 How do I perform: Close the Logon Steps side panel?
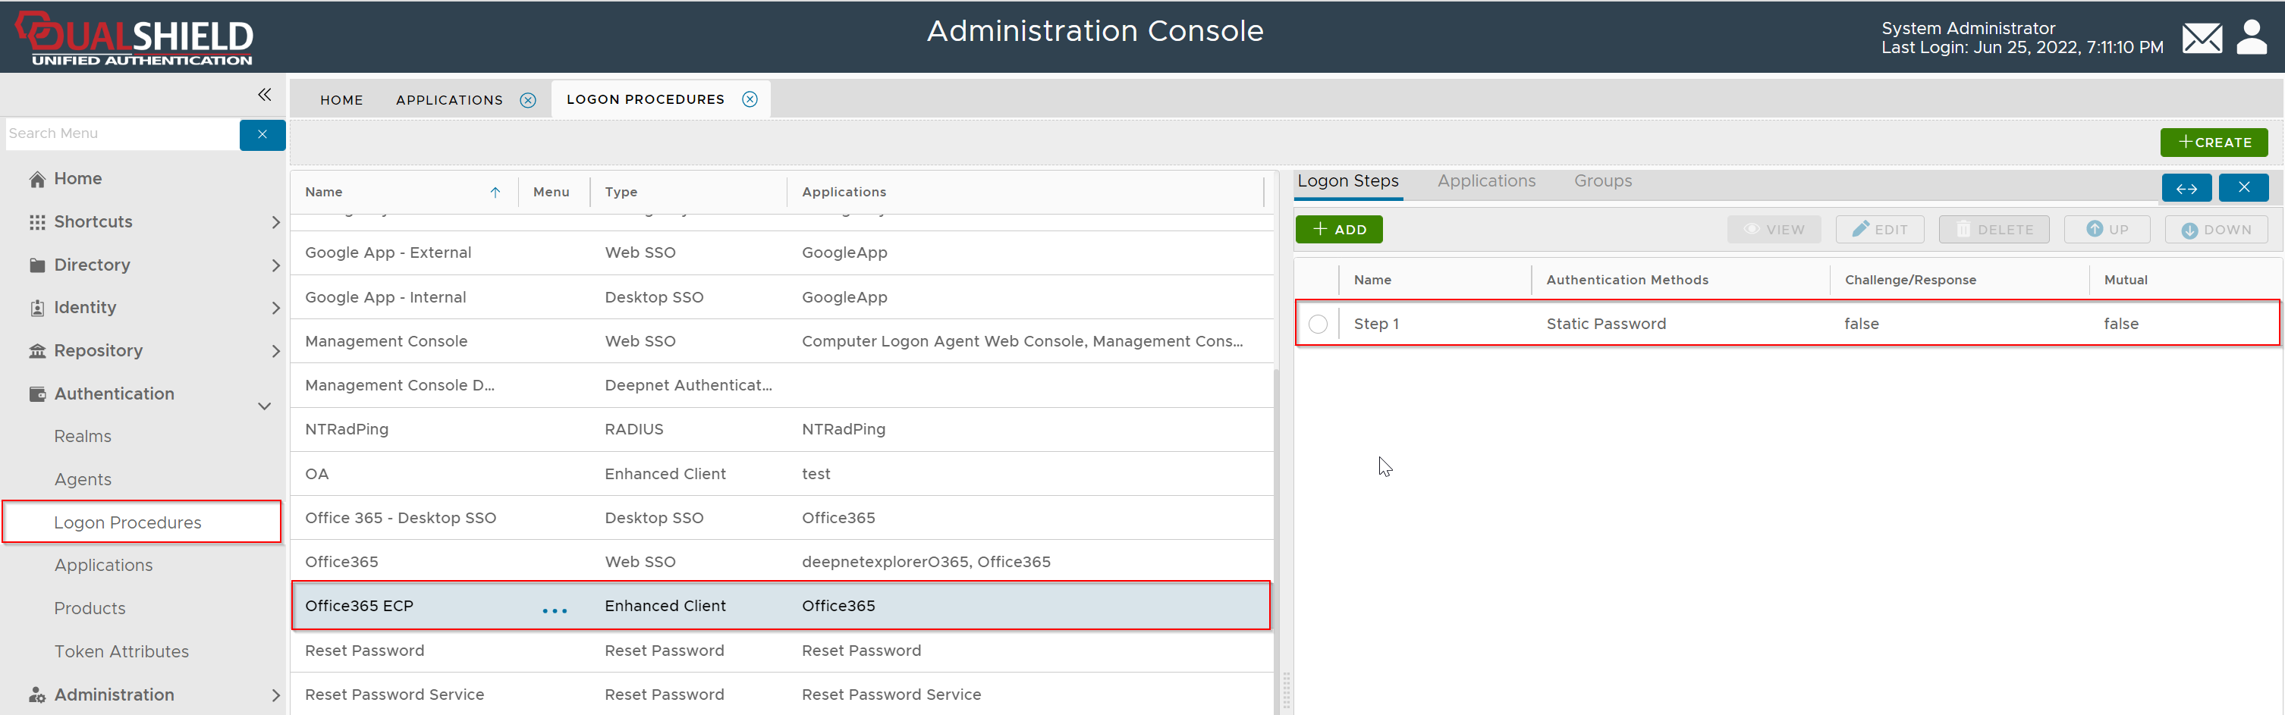tap(2243, 187)
